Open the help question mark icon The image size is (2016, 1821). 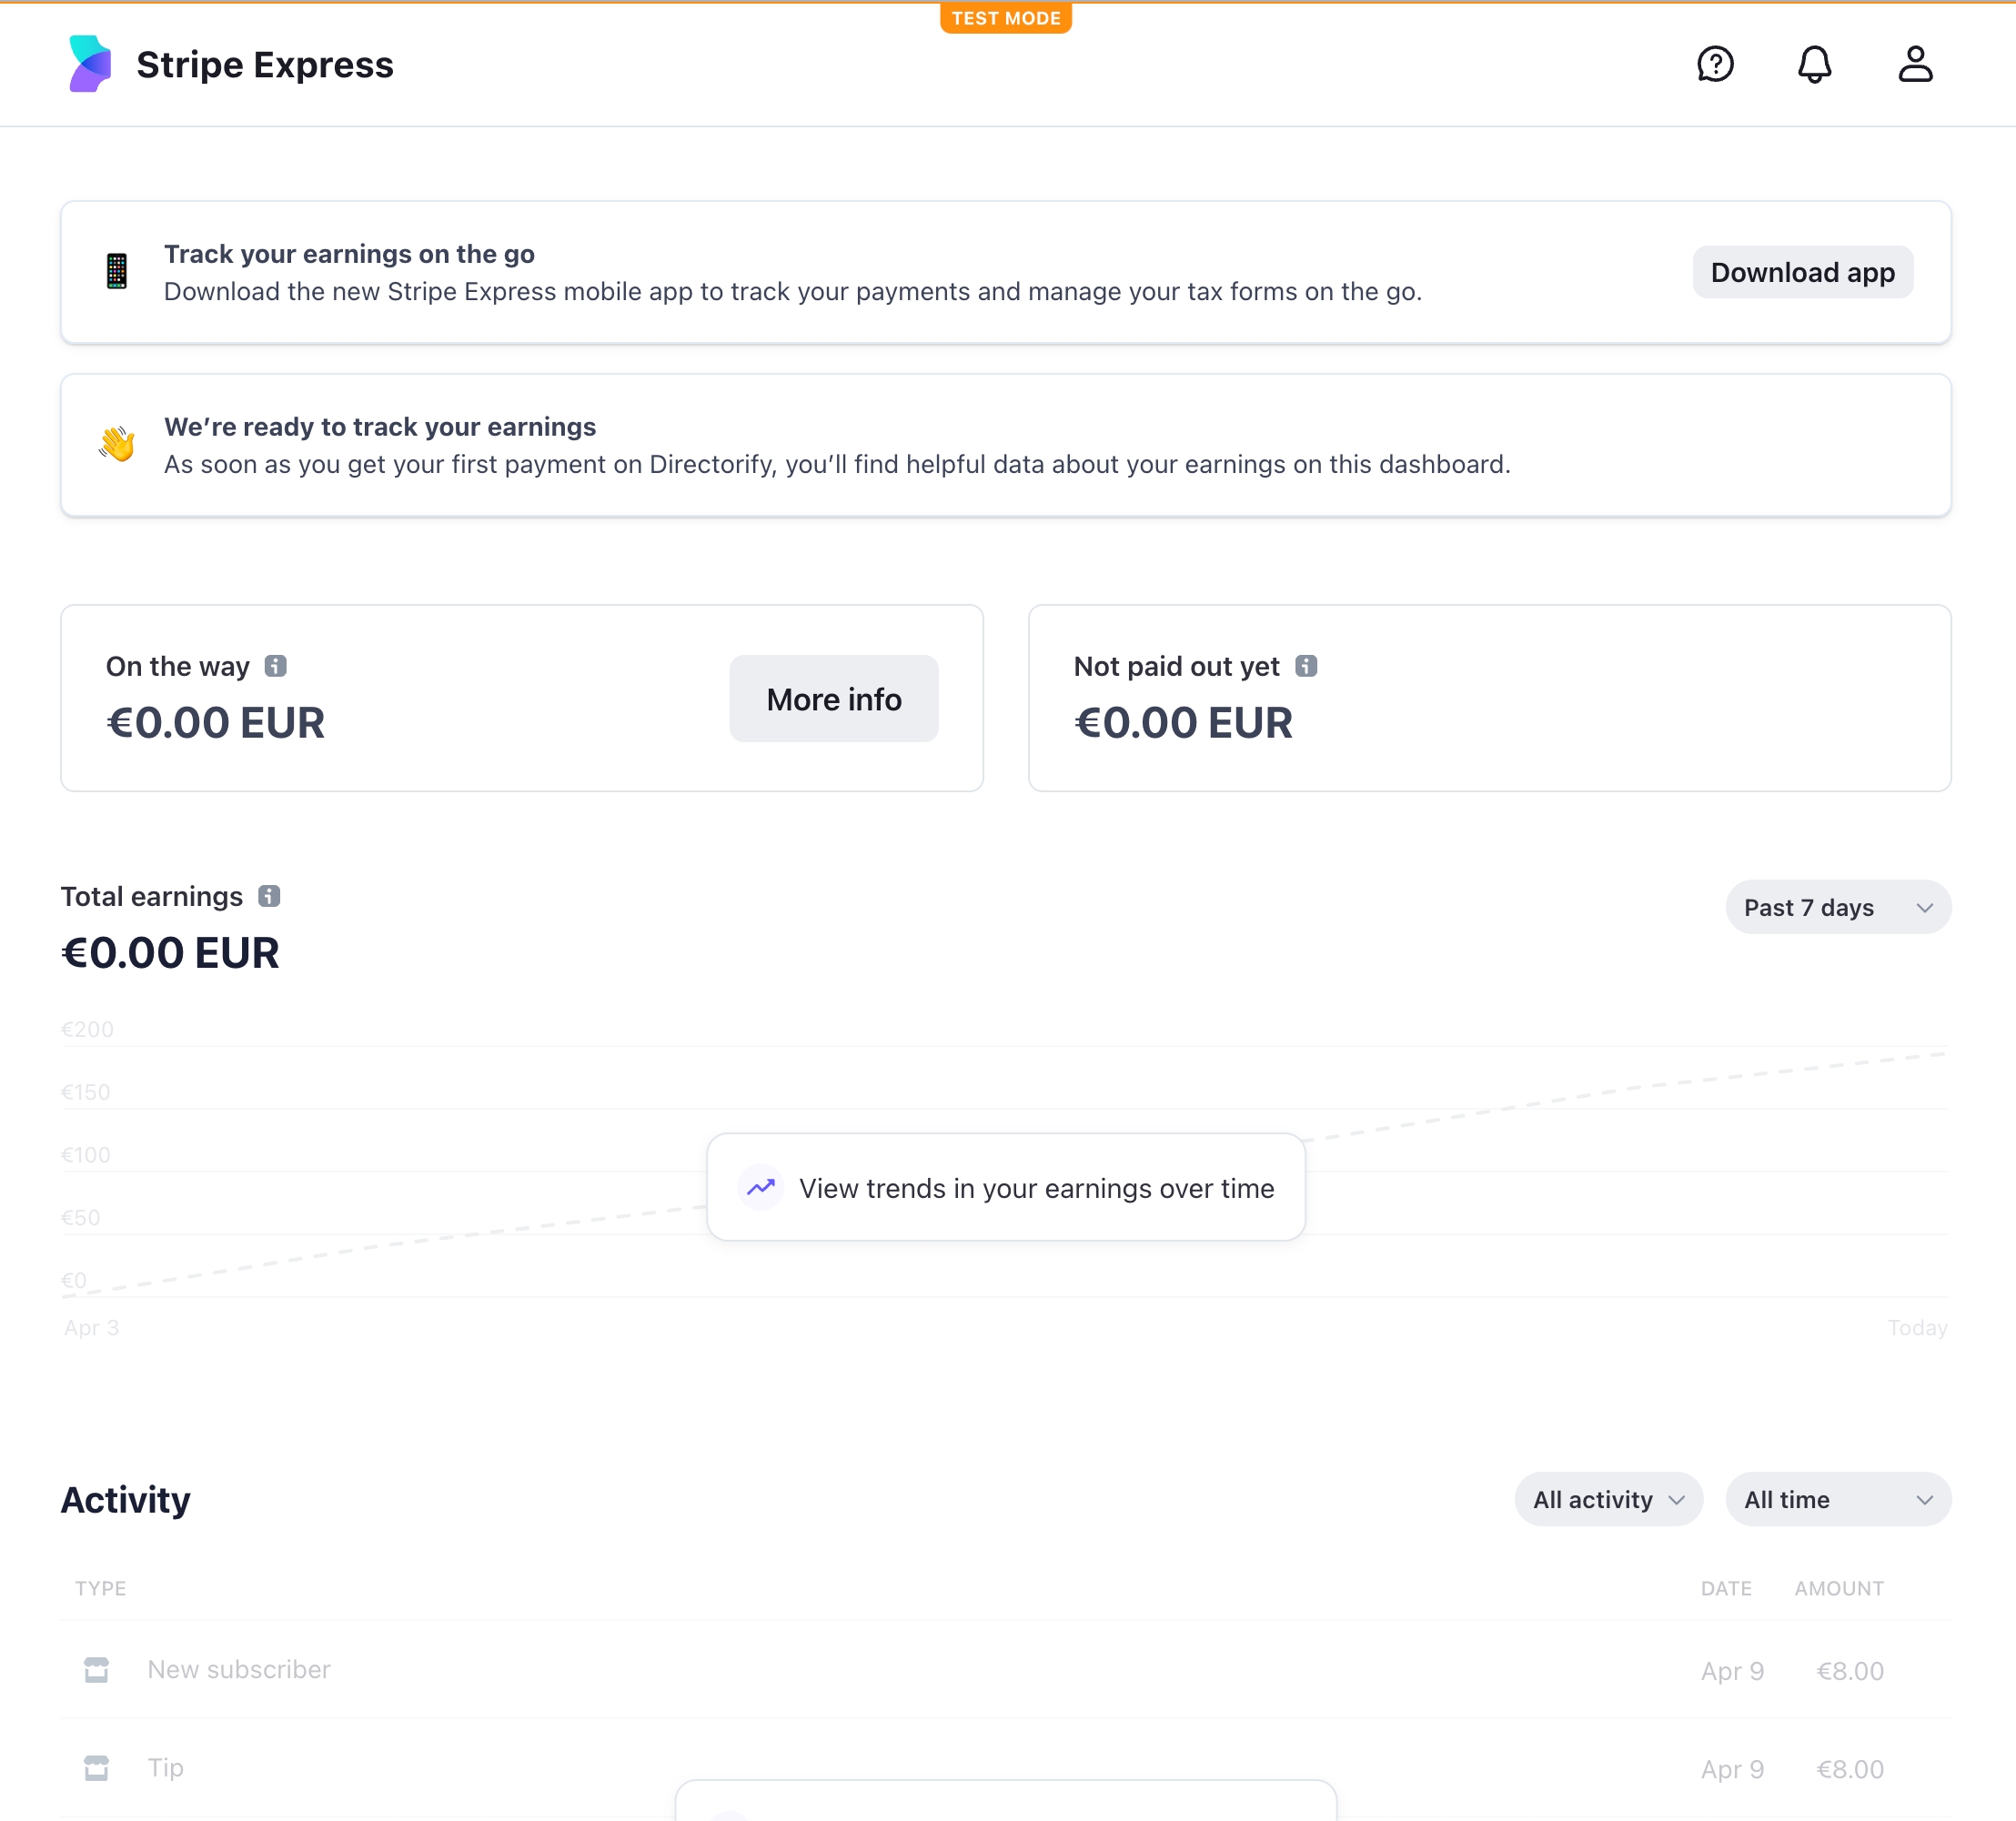(1715, 64)
